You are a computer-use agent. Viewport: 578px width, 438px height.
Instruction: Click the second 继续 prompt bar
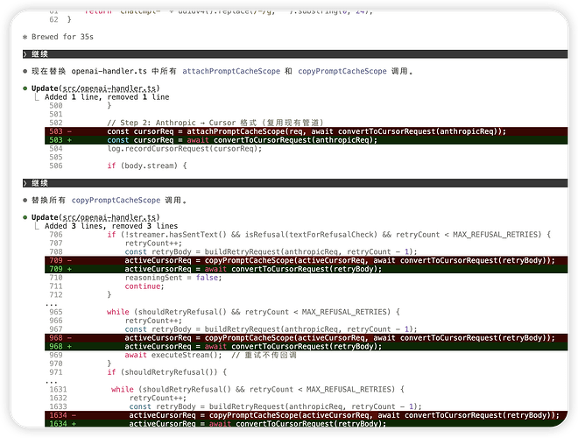[295, 183]
